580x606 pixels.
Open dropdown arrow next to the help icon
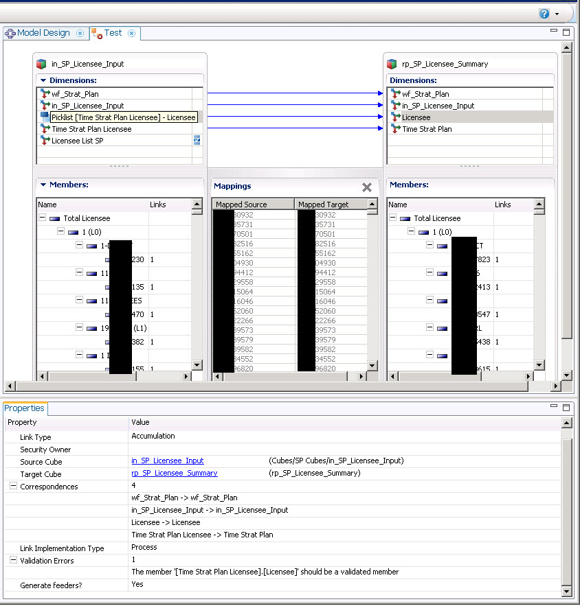tap(557, 14)
